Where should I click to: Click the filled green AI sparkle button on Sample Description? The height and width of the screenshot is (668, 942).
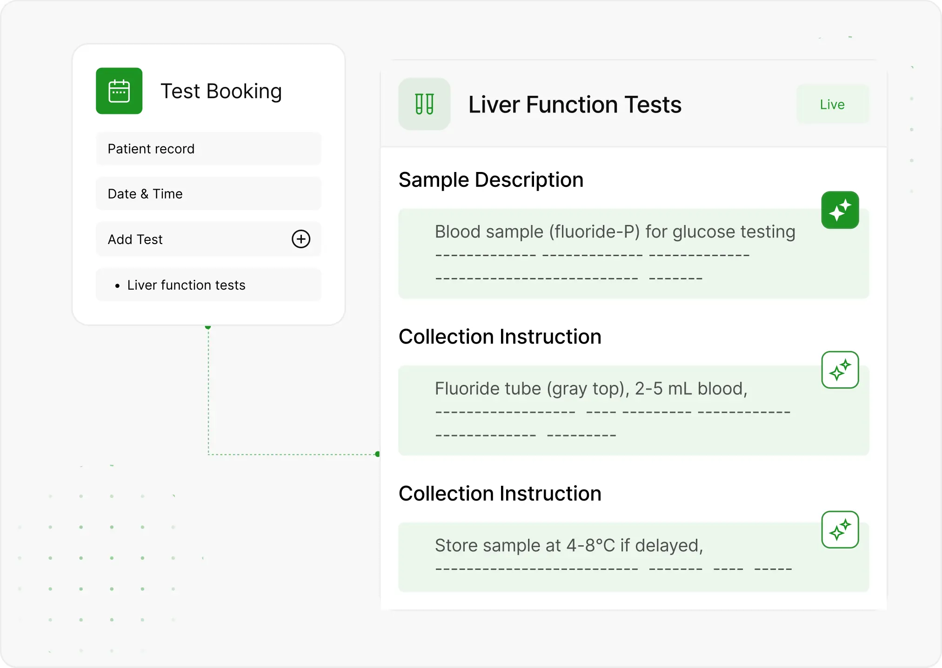coord(840,210)
